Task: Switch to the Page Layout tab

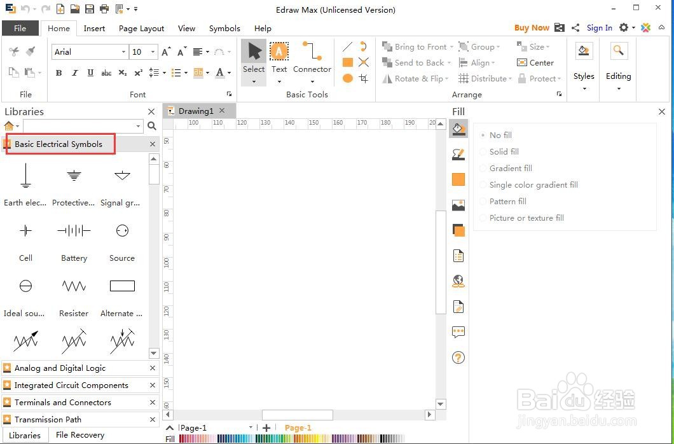Action: click(x=141, y=29)
